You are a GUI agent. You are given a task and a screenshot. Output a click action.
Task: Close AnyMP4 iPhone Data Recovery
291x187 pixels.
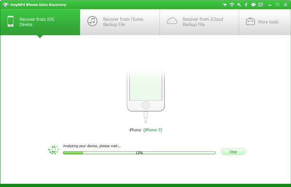[x=286, y=5]
